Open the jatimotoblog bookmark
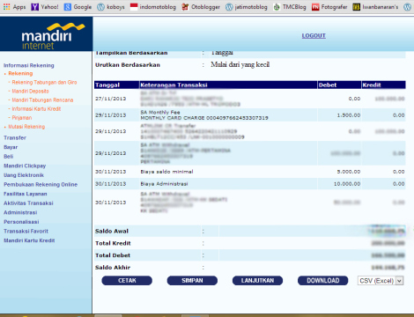 [x=247, y=7]
